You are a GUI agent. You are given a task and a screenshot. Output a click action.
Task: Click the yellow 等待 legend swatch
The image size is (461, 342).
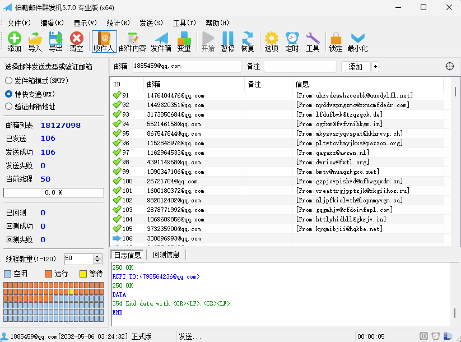tap(83, 274)
